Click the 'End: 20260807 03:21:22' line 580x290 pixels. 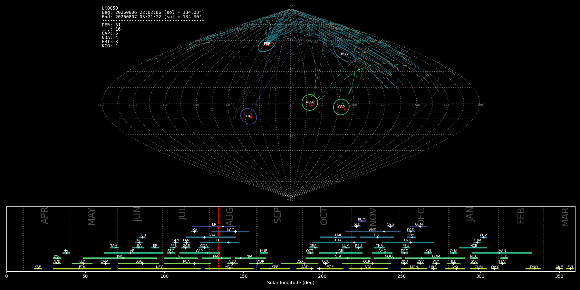pos(153,17)
